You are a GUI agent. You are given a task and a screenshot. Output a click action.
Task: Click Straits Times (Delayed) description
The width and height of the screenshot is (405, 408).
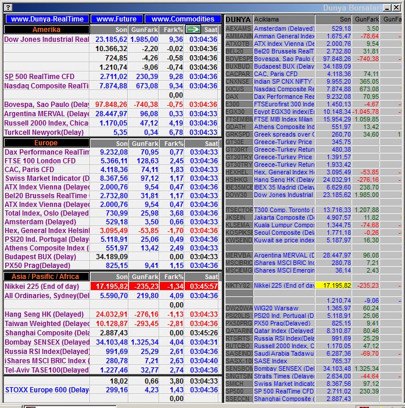[x=284, y=376]
